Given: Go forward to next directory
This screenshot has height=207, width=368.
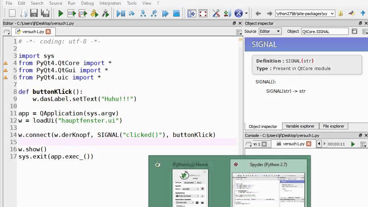Looking at the screenshot, I should [270, 14].
